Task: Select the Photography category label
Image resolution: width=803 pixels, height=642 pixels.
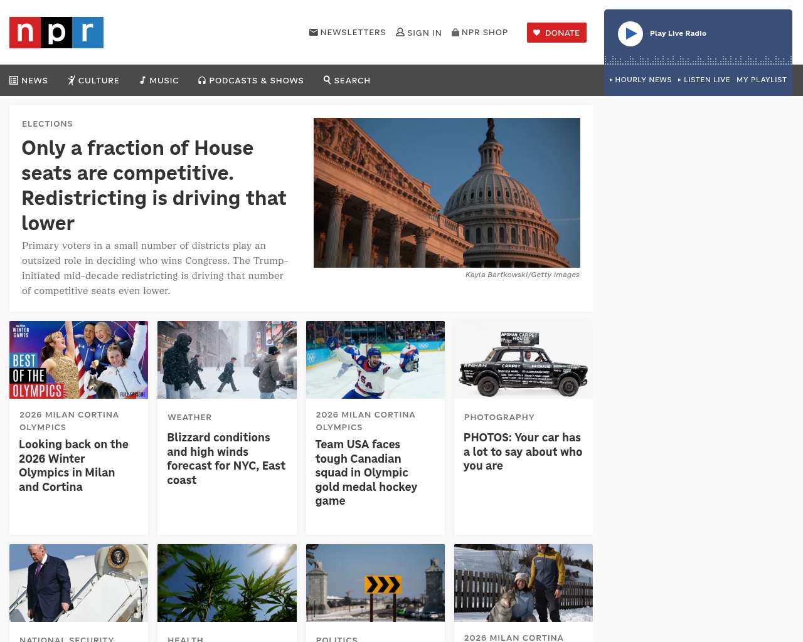Action: coord(499,417)
